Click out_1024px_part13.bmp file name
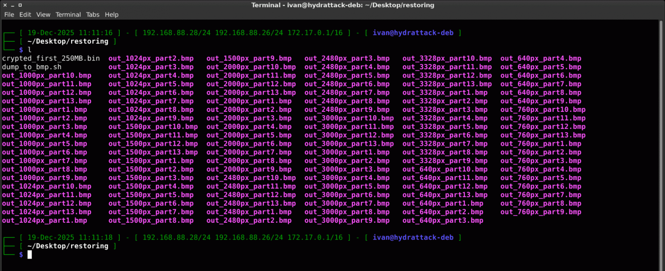Viewport: 665px width, 271px height. (x=47, y=212)
